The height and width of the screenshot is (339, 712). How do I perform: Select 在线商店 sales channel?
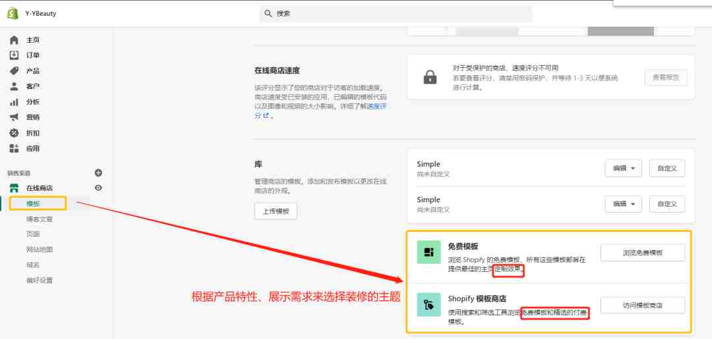39,188
